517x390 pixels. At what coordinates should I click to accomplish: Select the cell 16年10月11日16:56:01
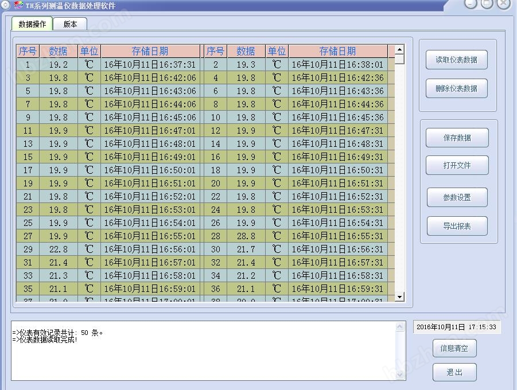click(150, 249)
